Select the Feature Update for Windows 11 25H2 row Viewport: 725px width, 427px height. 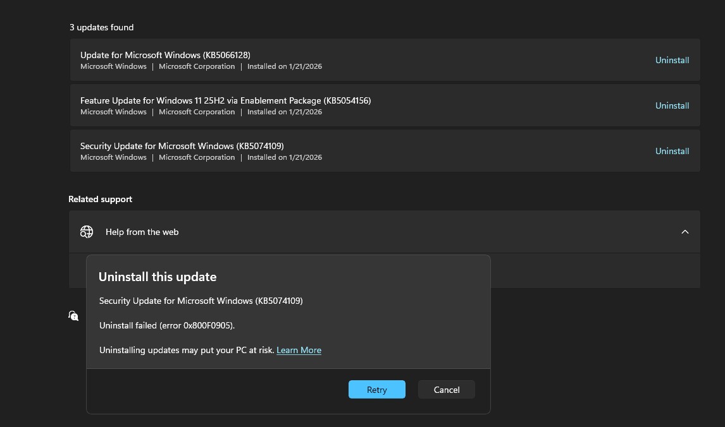point(316,105)
